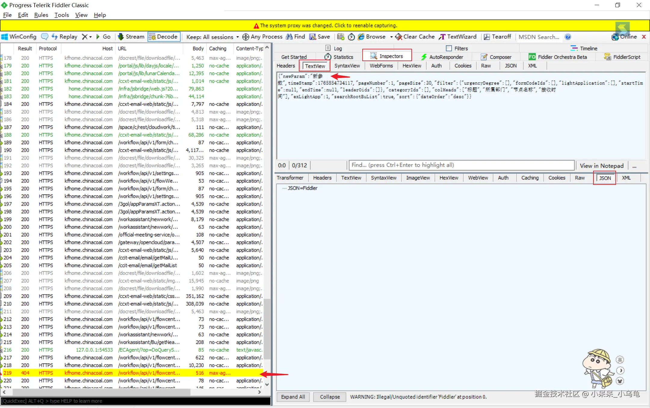Screen dimensions: 650x408
Task: Click the Find text search field
Action: (461, 165)
